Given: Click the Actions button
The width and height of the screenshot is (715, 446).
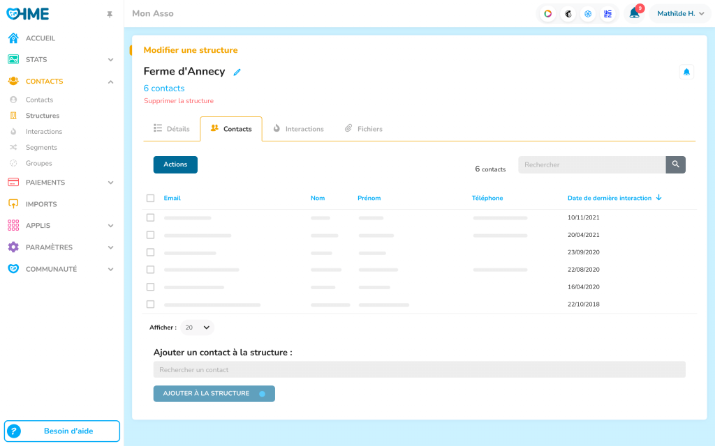Looking at the screenshot, I should [x=175, y=164].
